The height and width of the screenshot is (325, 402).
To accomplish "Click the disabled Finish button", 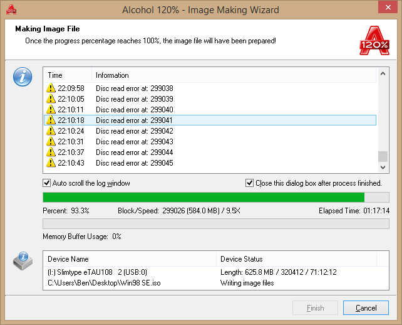I will click(315, 308).
